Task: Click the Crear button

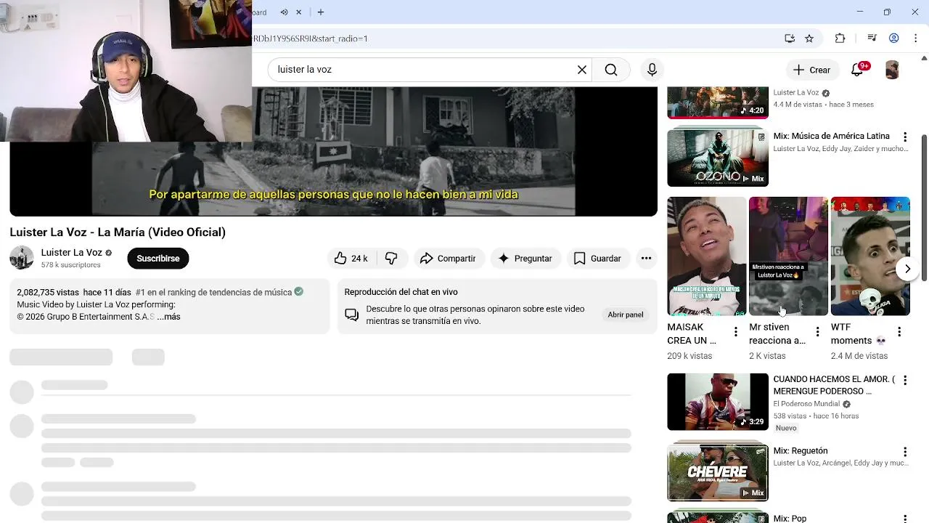Action: [811, 70]
